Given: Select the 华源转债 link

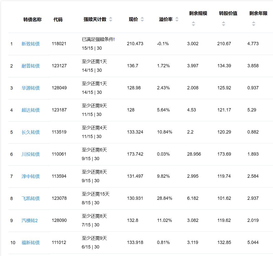Looking at the screenshot, I should tap(31, 88).
